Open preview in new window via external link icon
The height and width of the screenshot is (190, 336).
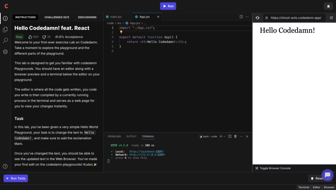point(331,18)
